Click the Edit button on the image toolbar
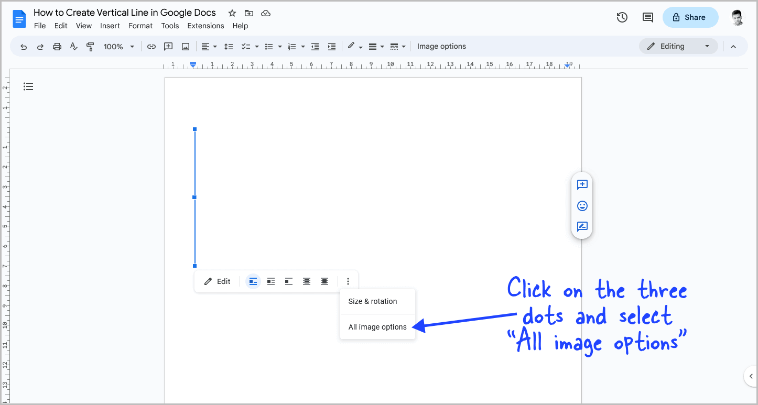Viewport: 758px width, 405px height. [217, 281]
